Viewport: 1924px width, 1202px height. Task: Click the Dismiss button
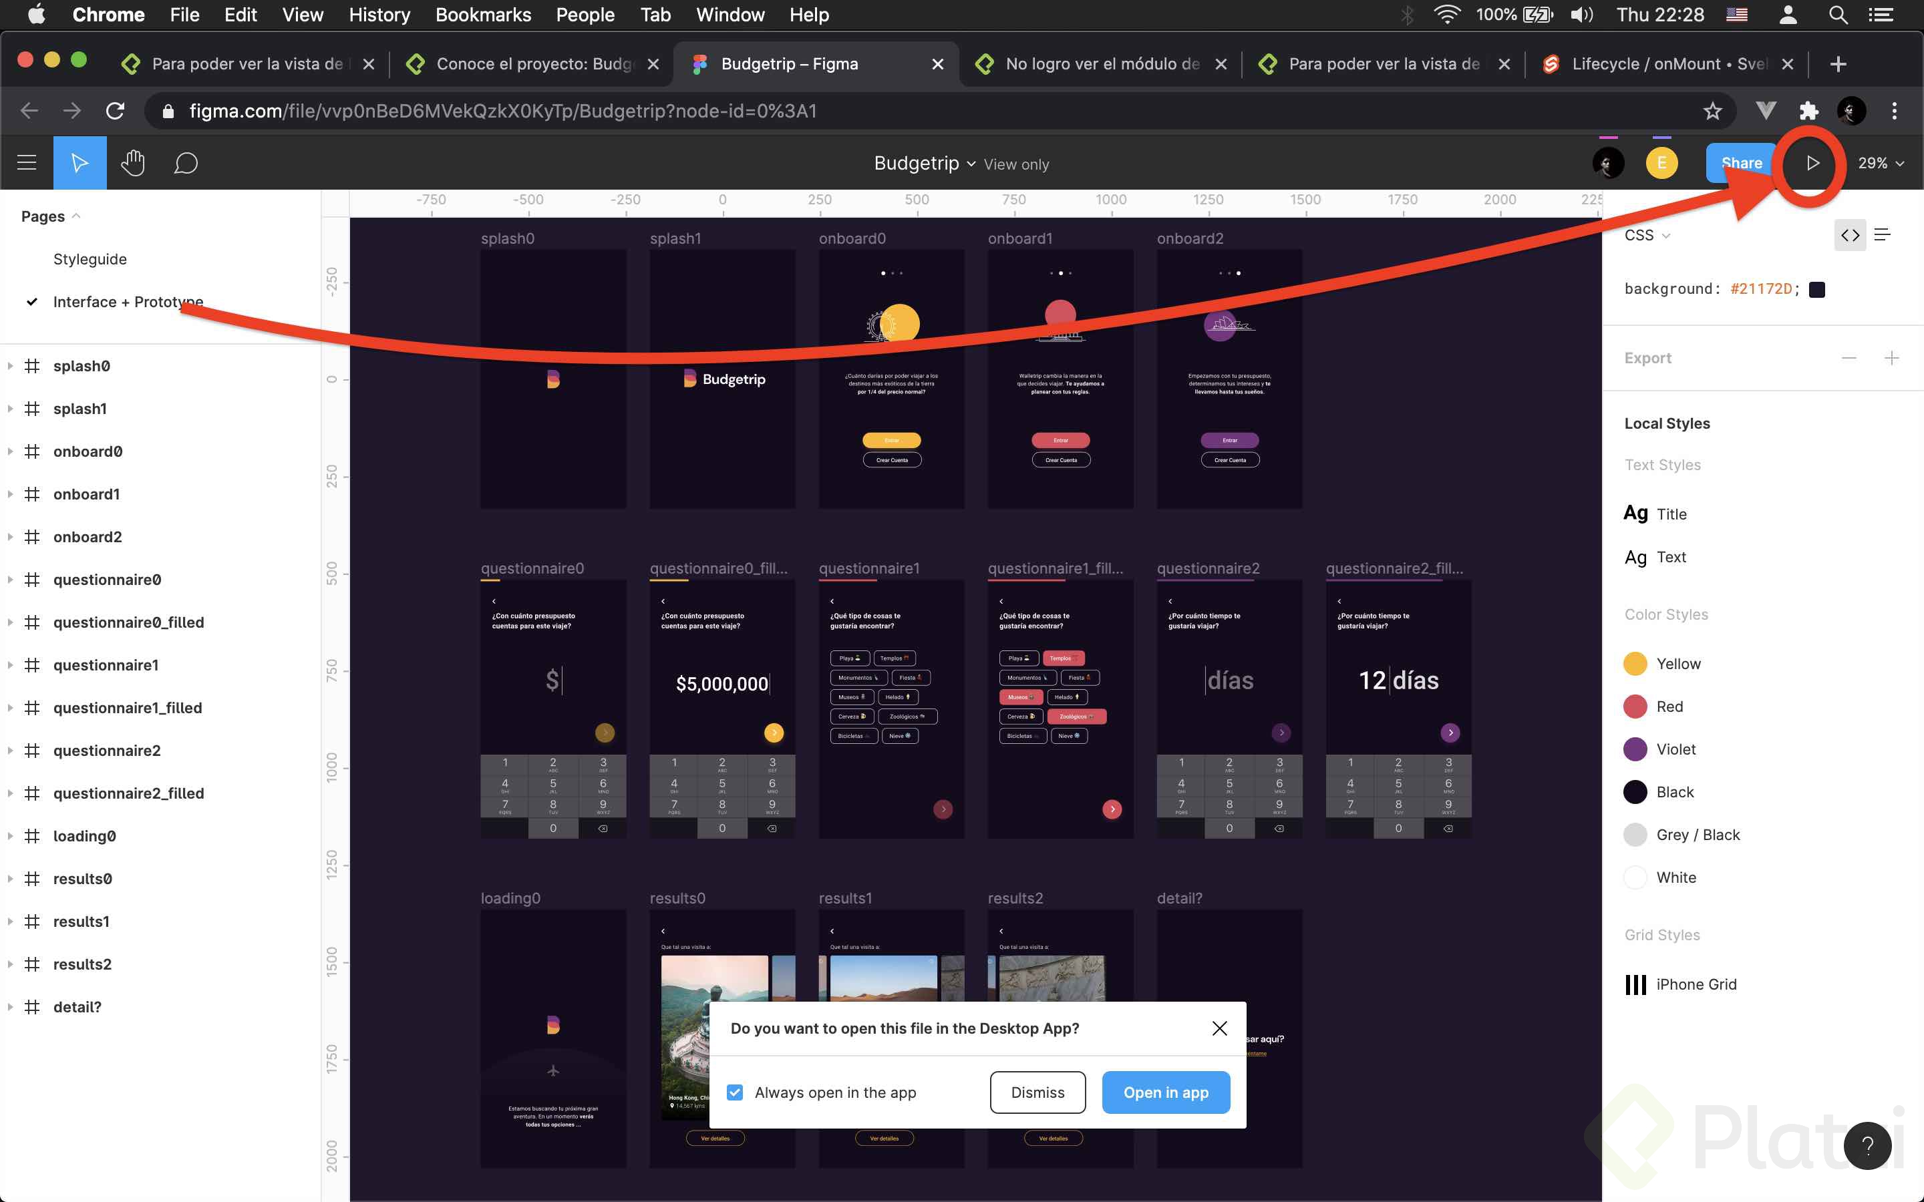click(x=1037, y=1092)
